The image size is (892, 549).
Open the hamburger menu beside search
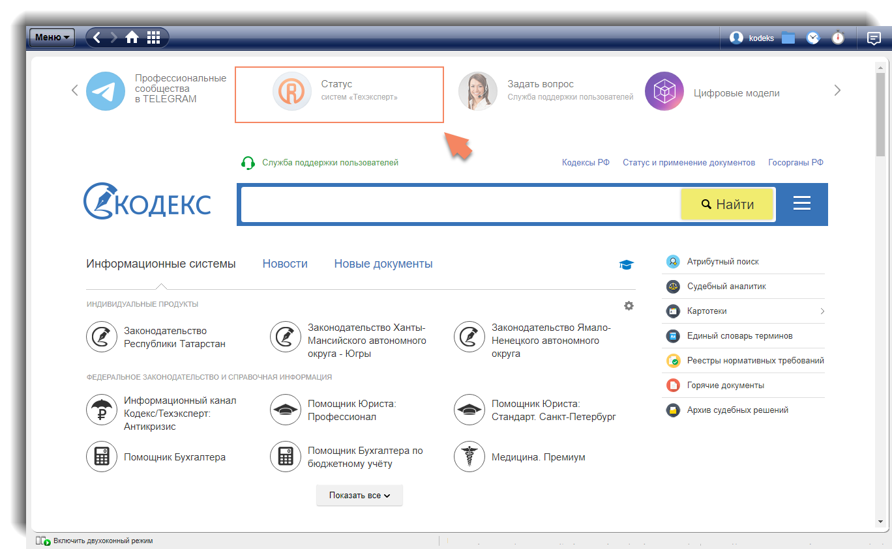(x=801, y=203)
